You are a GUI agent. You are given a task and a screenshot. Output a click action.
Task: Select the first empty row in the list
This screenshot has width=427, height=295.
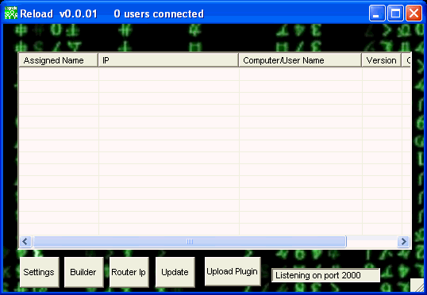pos(214,74)
